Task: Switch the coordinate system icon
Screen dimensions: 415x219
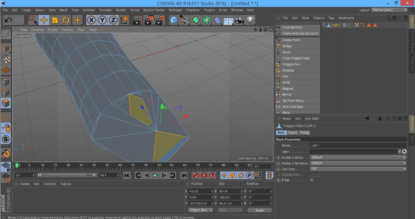Action: tap(124, 20)
